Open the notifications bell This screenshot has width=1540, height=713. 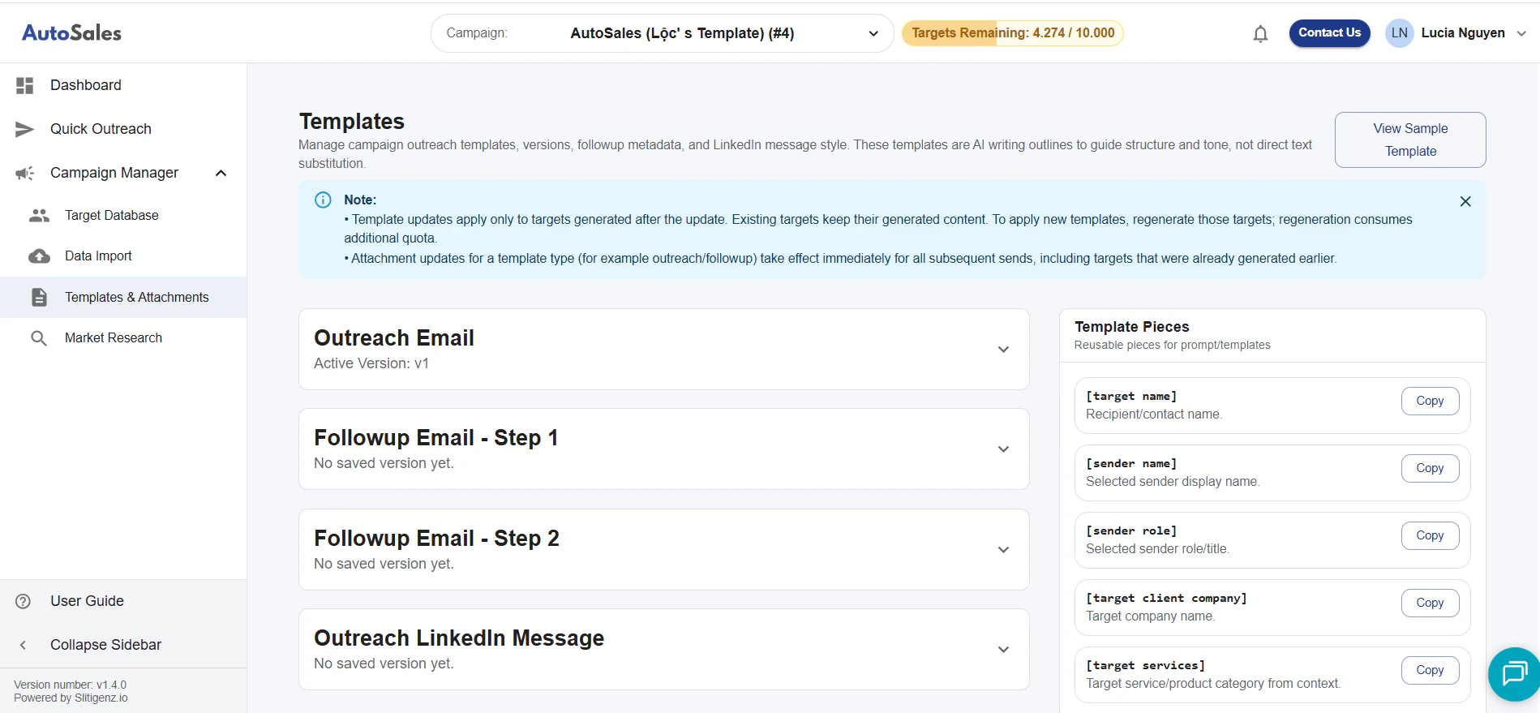click(x=1260, y=33)
